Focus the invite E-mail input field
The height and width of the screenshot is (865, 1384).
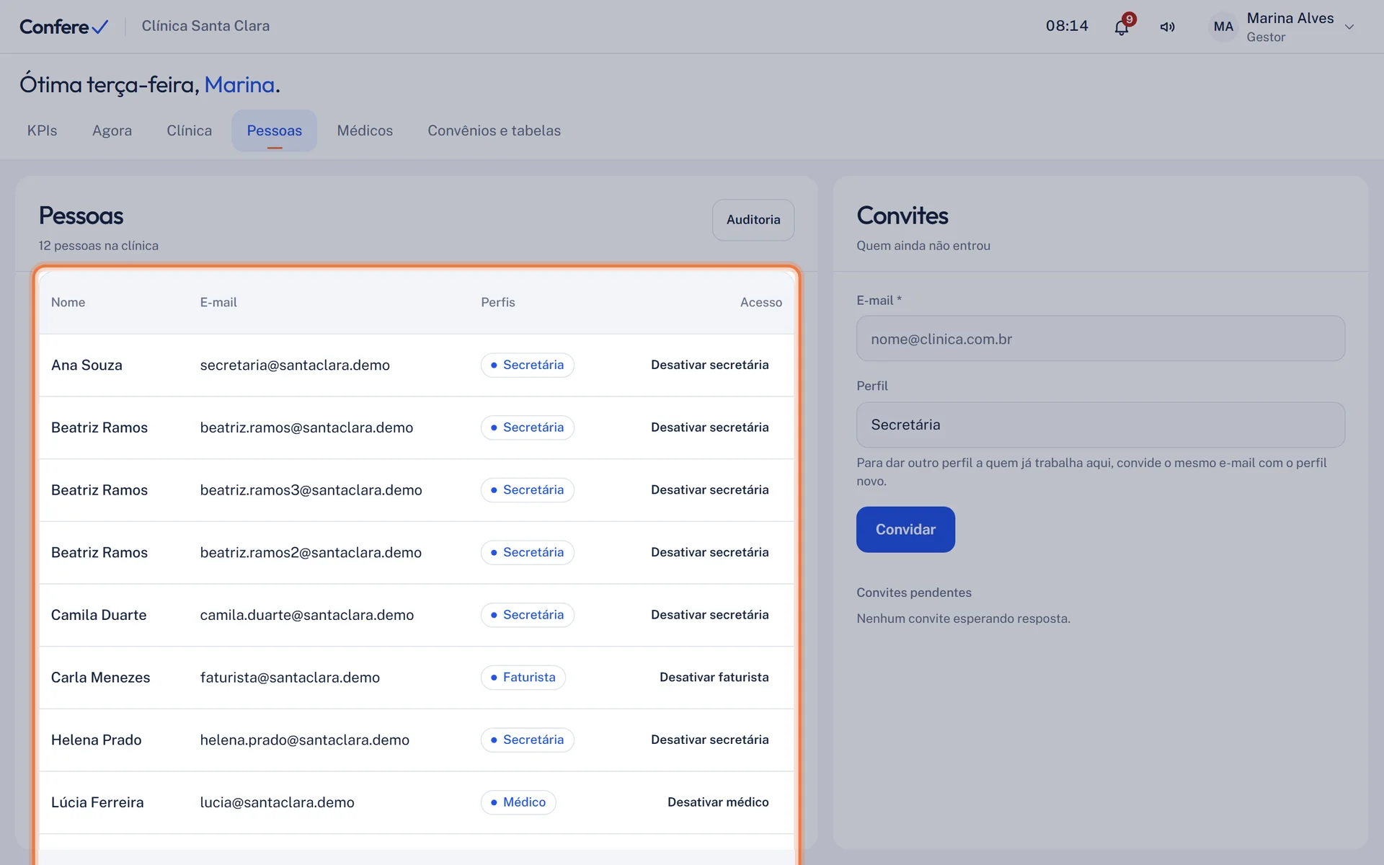(1100, 339)
